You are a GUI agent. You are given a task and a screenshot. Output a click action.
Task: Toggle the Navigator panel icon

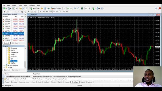(21, 8)
